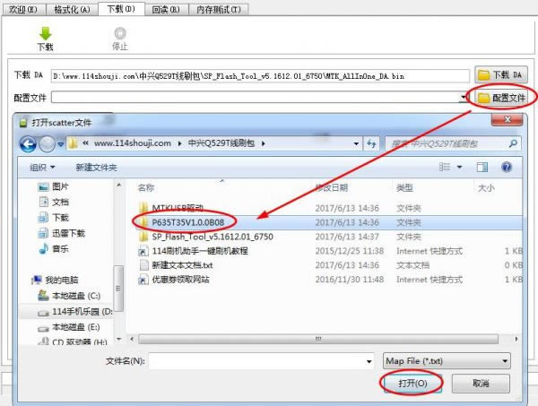Image resolution: width=538 pixels, height=406 pixels.
Task: Refresh the folder view
Action: point(371,143)
